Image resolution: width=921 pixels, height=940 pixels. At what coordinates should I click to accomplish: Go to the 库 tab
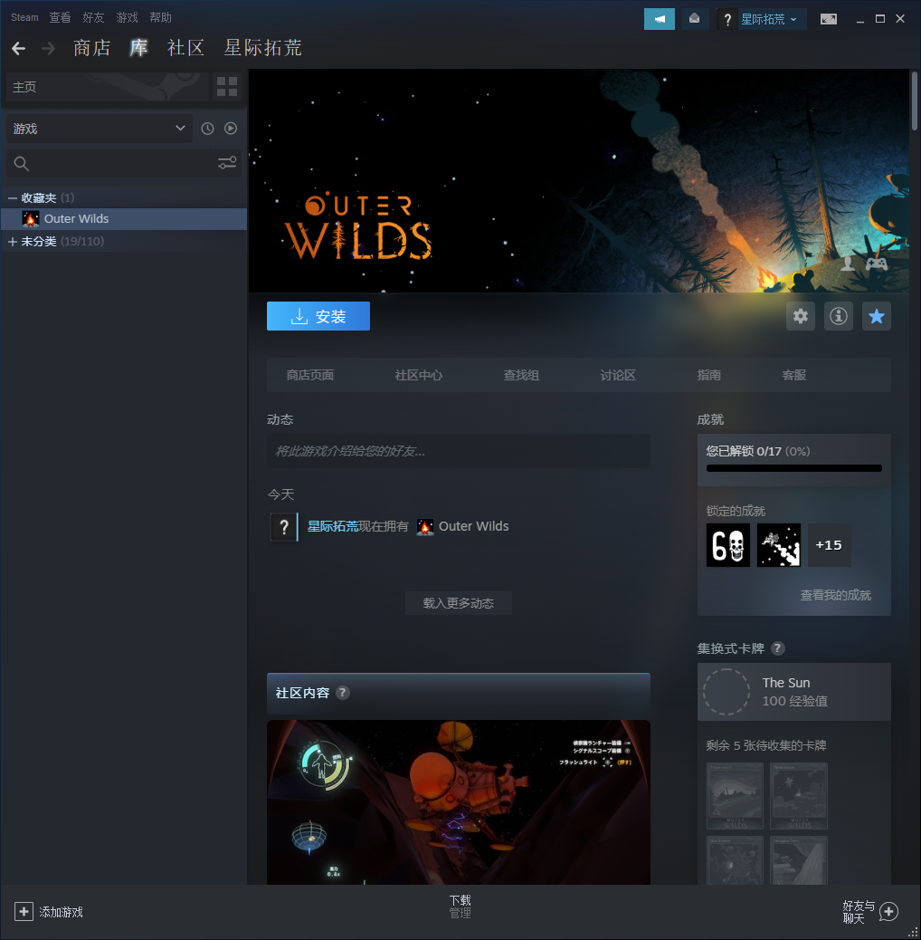point(139,48)
